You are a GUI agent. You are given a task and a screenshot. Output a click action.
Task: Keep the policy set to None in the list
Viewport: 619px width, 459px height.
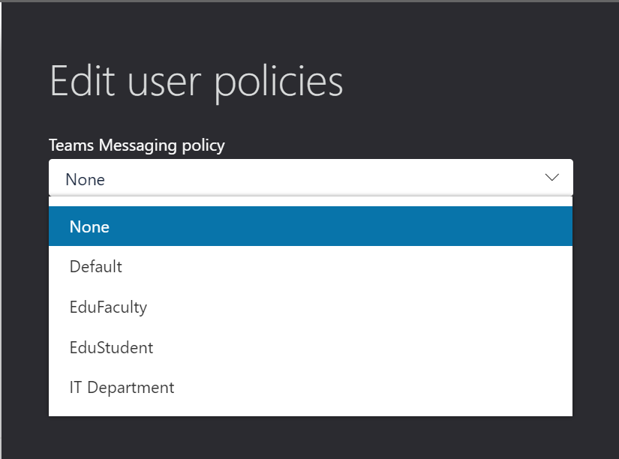pos(311,226)
